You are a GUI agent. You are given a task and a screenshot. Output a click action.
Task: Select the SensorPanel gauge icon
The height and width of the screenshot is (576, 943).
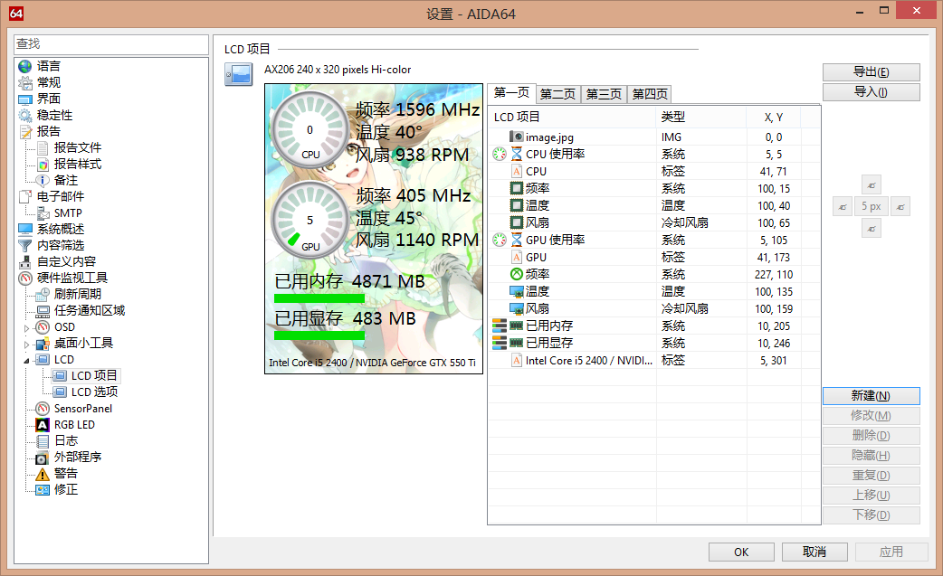pyautogui.click(x=42, y=408)
